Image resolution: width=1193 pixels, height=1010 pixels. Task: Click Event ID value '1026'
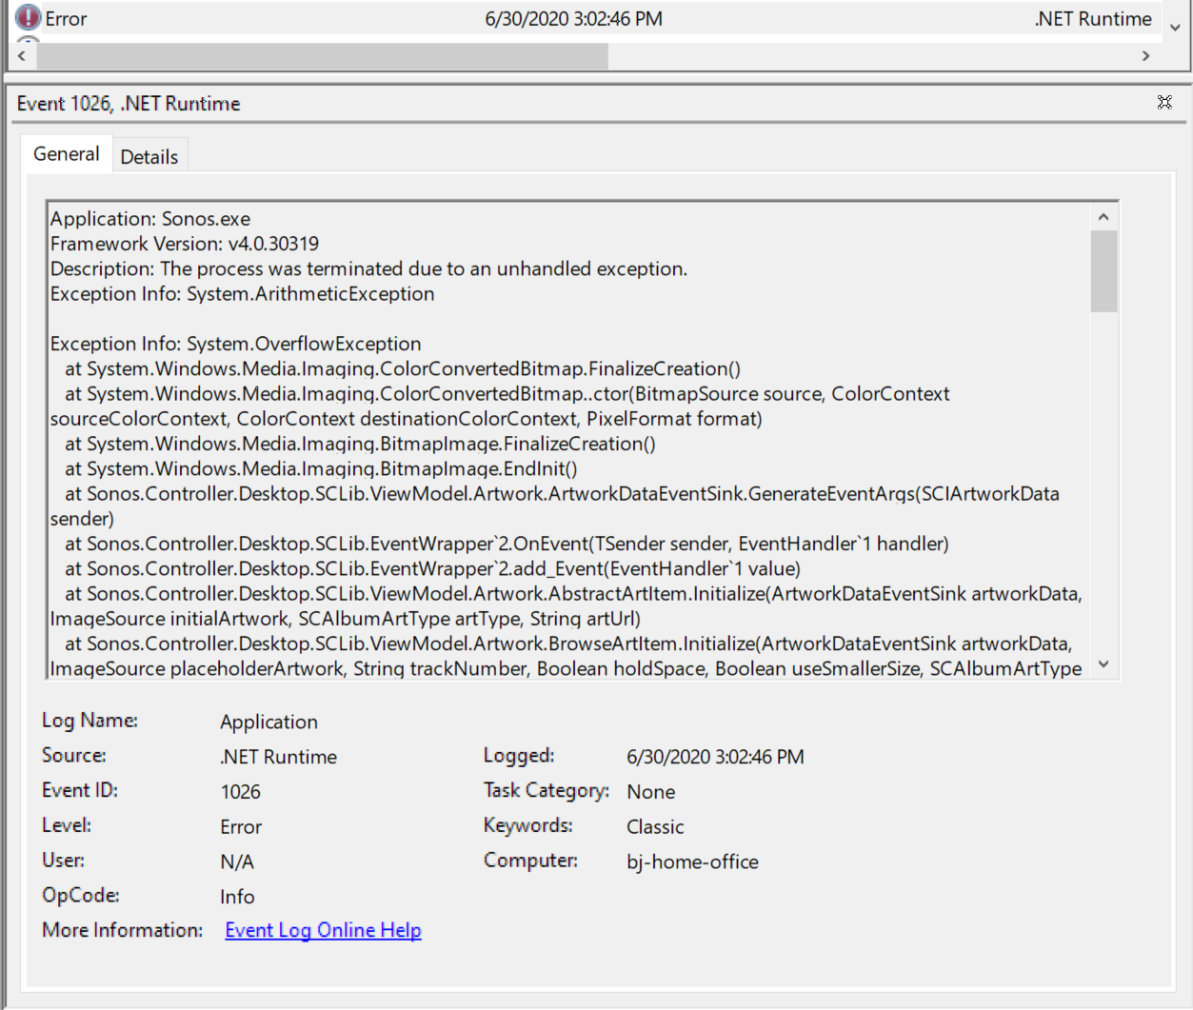(x=241, y=792)
